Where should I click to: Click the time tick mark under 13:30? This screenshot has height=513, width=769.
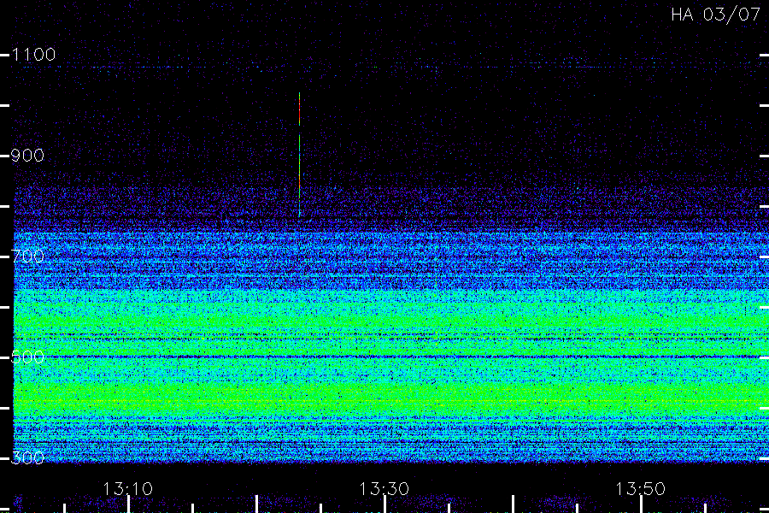384,504
